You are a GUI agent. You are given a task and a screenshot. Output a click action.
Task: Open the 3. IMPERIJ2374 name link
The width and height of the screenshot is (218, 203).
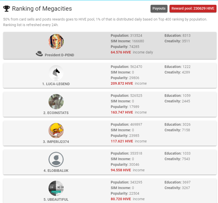coord(56,142)
